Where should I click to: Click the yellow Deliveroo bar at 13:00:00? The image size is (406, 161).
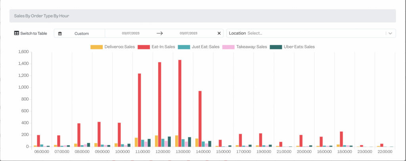tap(176, 141)
